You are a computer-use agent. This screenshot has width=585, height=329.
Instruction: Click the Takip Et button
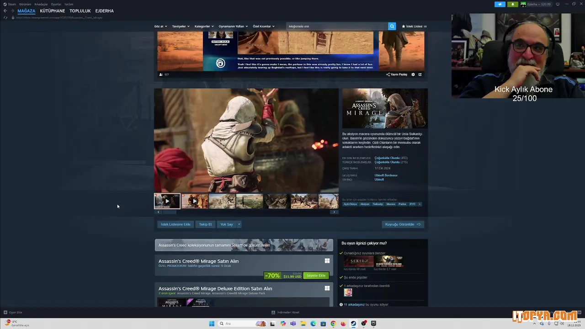click(x=205, y=224)
